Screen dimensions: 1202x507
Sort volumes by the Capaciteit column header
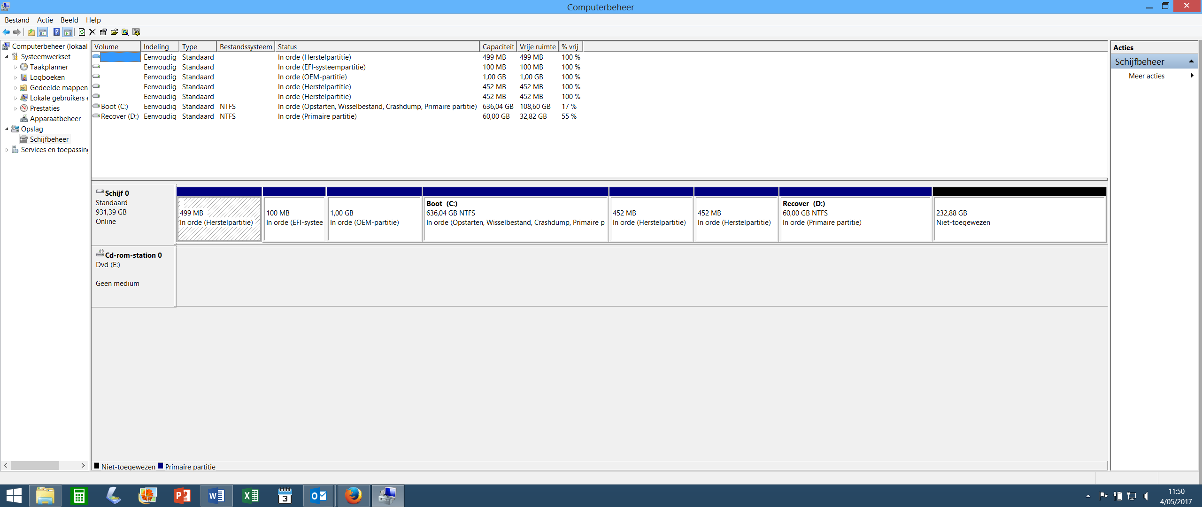pos(498,46)
